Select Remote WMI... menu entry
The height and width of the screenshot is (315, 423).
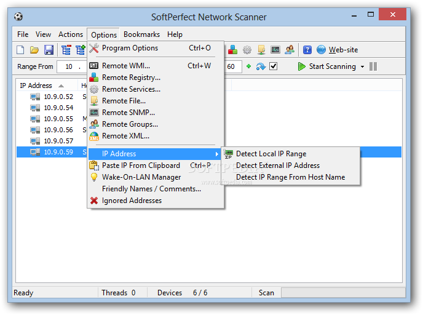156,66
